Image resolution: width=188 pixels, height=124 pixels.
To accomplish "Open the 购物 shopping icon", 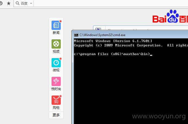I will [x=56, y=100].
